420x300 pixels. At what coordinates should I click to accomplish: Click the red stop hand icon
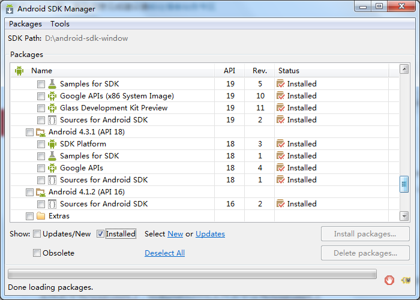(389, 280)
